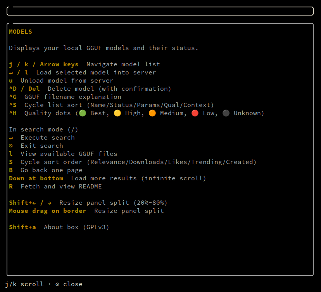Click the B Go back one page entry
The height and width of the screenshot is (292, 321).
46,170
